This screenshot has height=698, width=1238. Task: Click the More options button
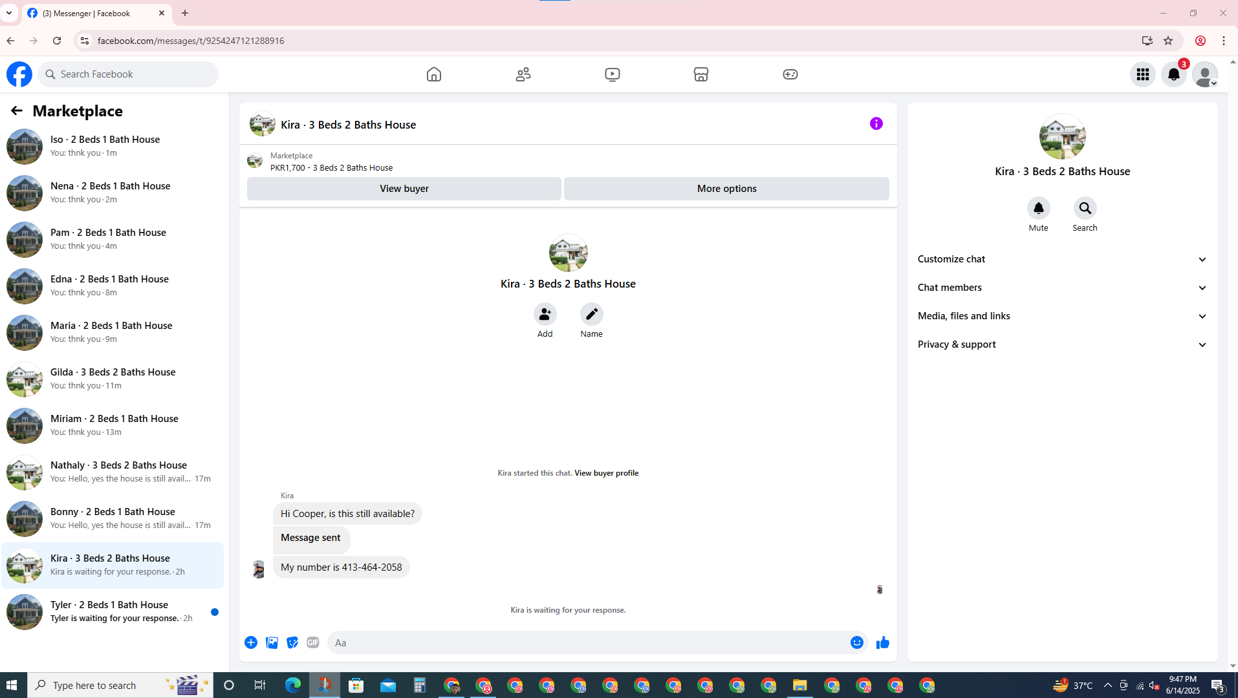tap(726, 189)
